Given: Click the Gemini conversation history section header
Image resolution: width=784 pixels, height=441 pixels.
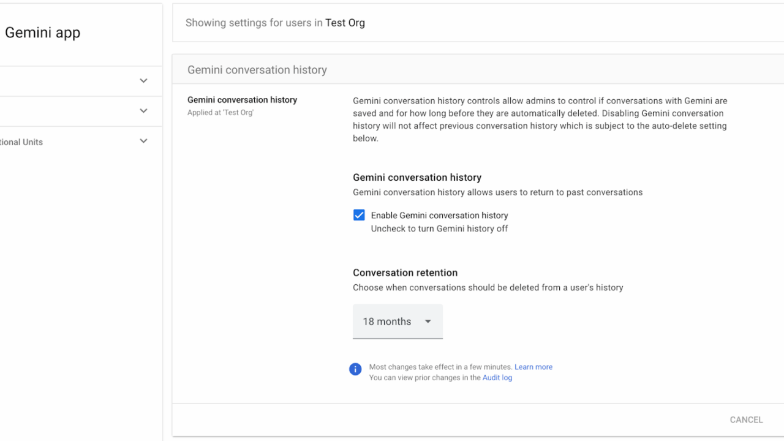Looking at the screenshot, I should (257, 70).
